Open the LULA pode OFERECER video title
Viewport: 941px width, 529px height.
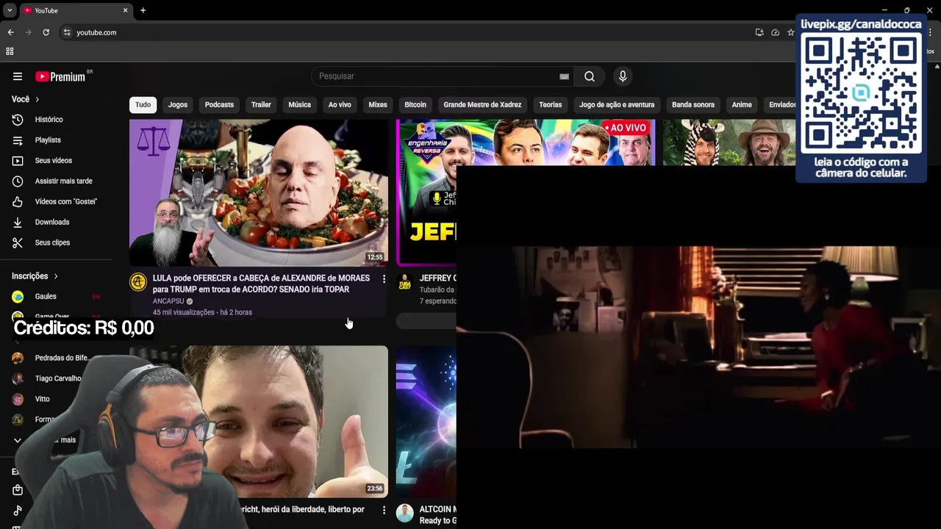[261, 284]
